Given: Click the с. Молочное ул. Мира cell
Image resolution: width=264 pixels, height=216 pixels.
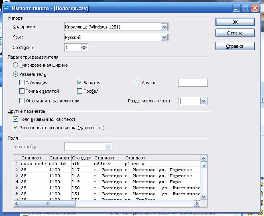Looking at the screenshot, I should click(x=162, y=182).
